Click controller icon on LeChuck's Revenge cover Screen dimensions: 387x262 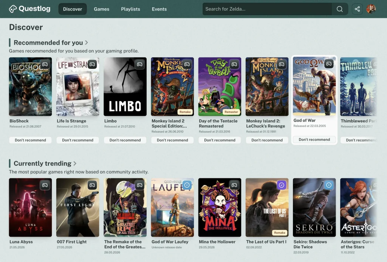click(282, 64)
